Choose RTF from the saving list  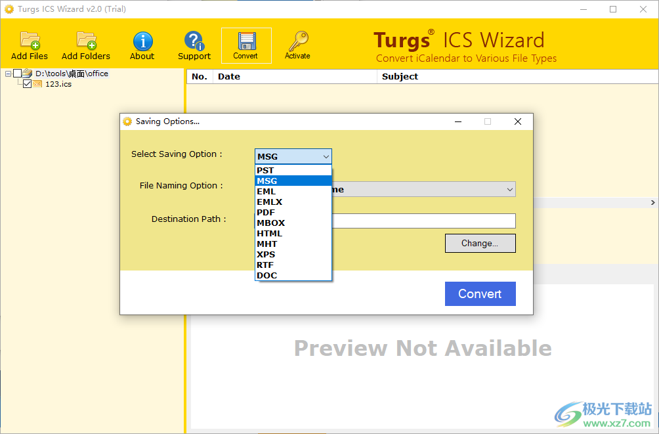[x=293, y=265]
